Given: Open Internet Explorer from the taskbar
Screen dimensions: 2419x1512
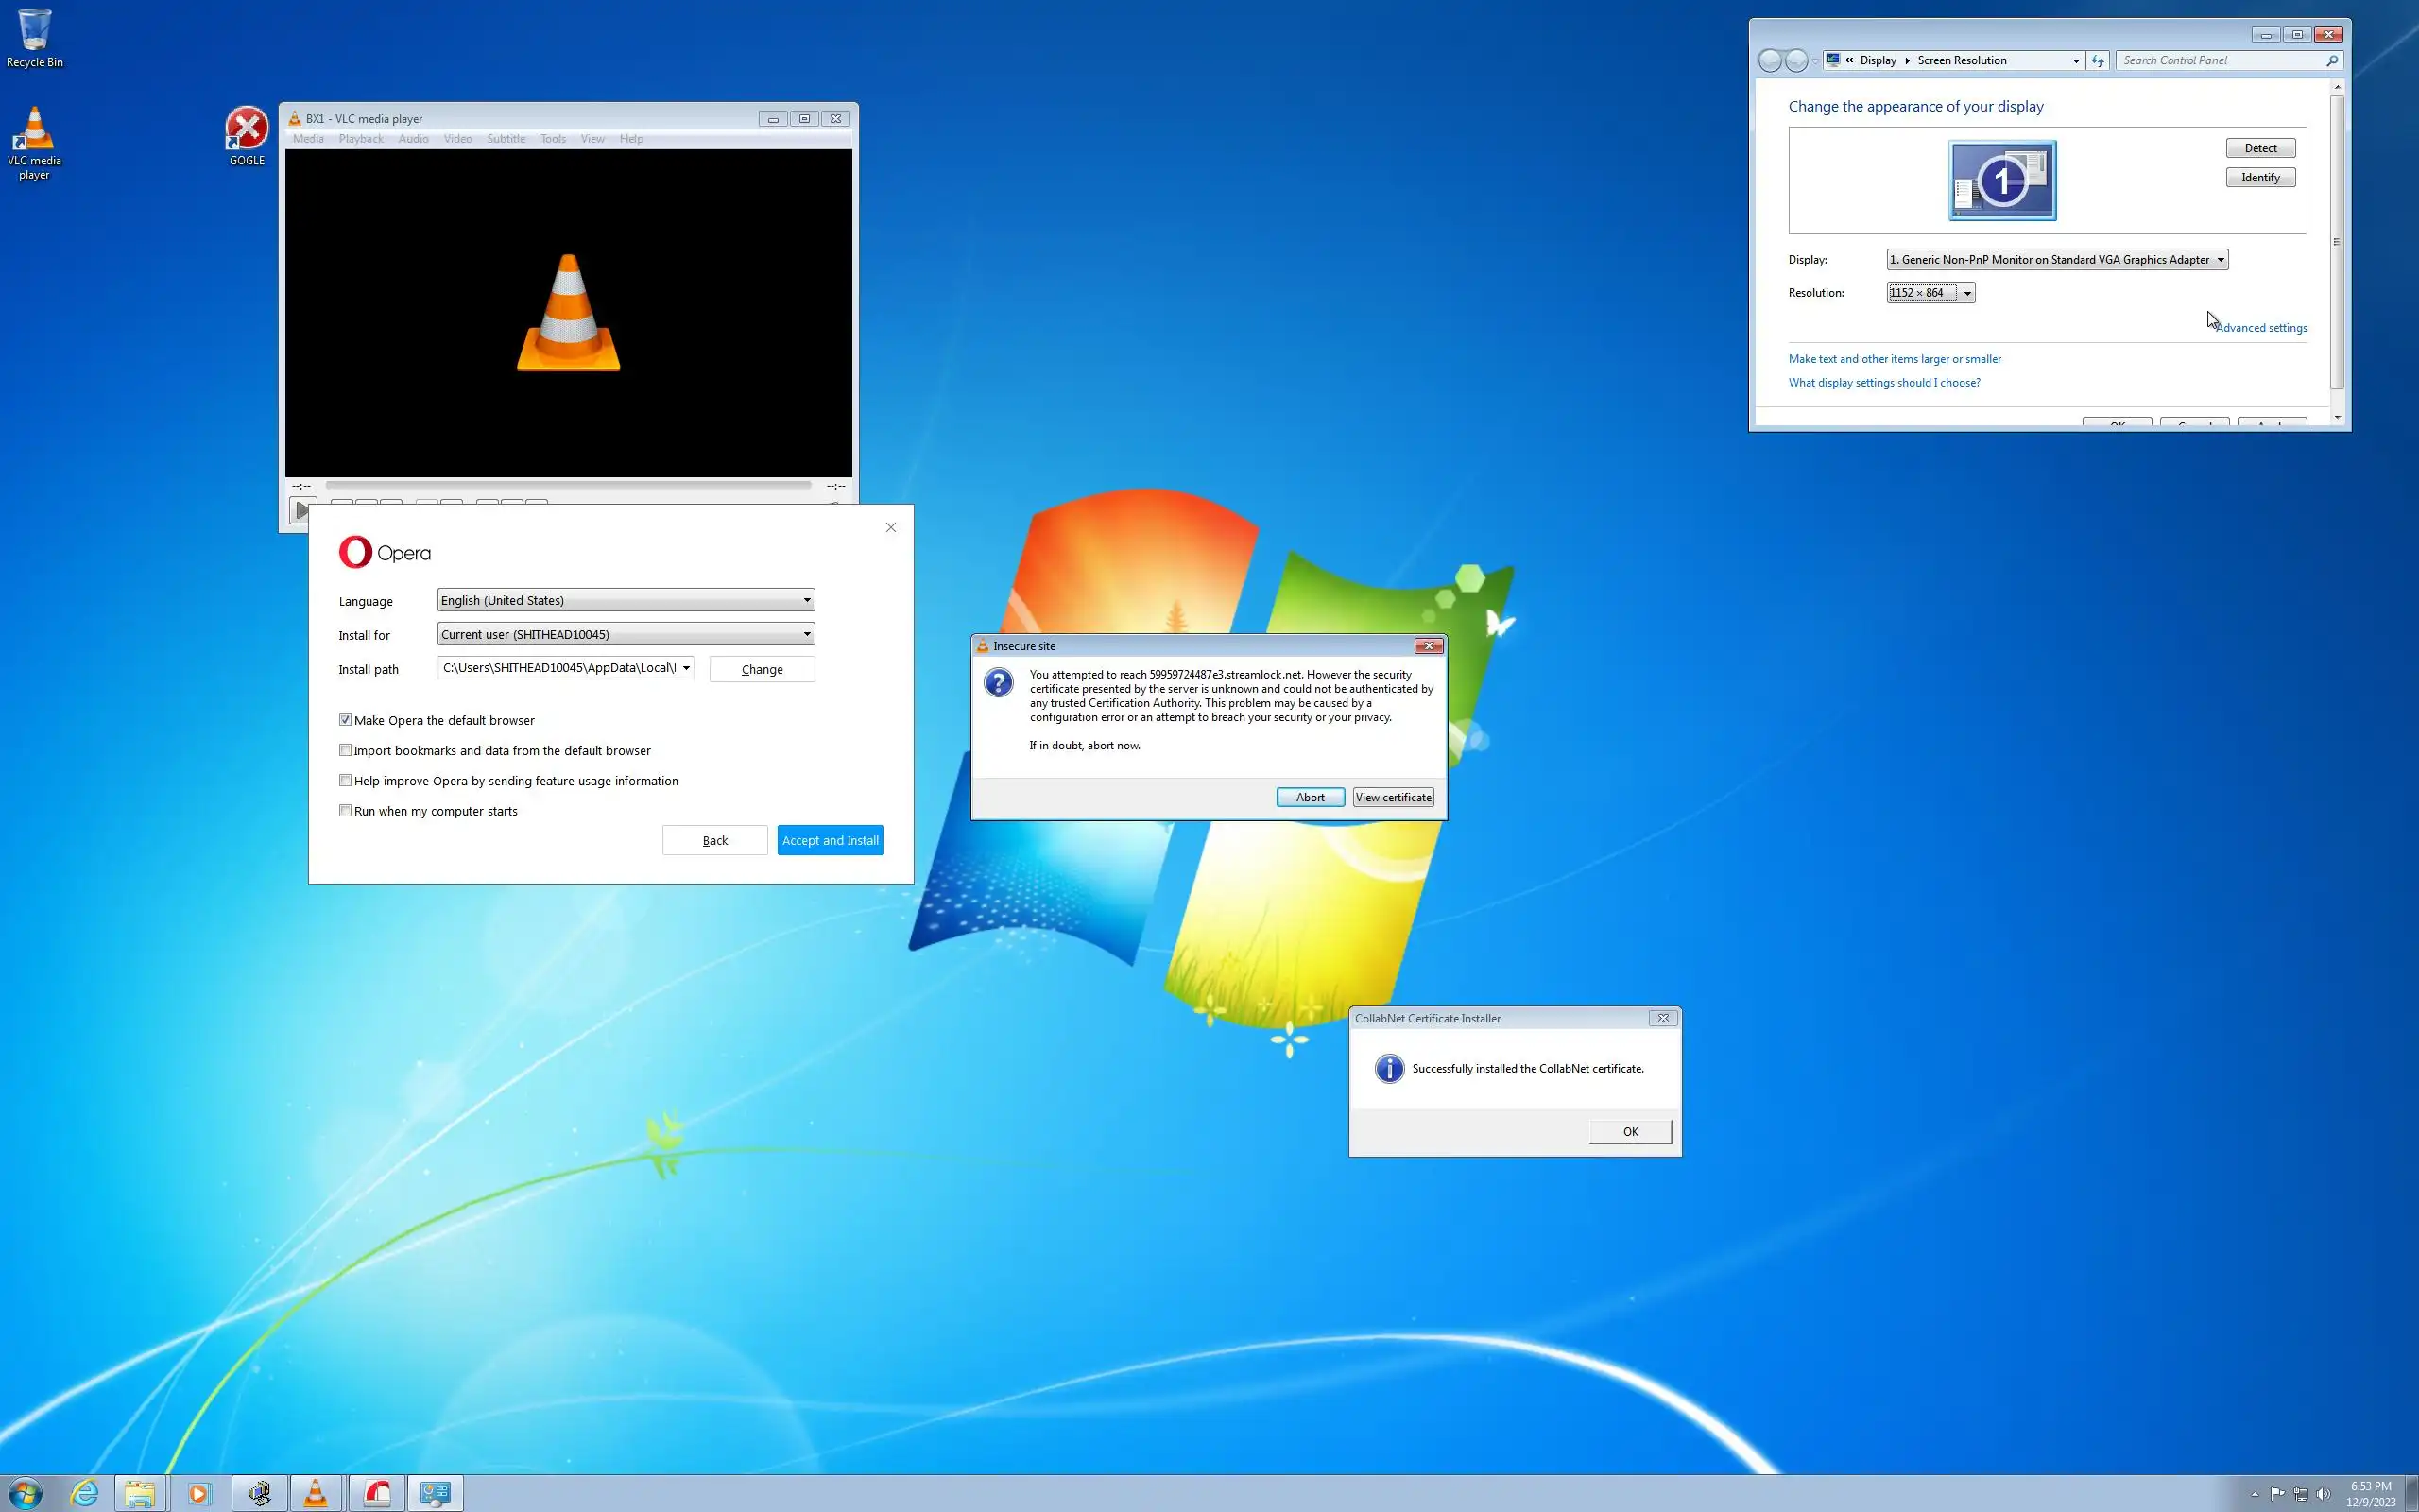Looking at the screenshot, I should [x=85, y=1493].
